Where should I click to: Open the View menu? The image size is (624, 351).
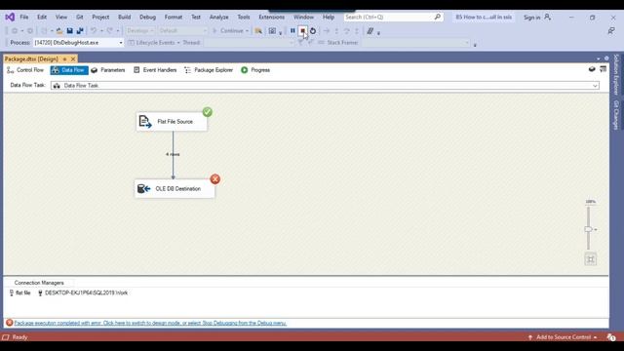pos(60,18)
